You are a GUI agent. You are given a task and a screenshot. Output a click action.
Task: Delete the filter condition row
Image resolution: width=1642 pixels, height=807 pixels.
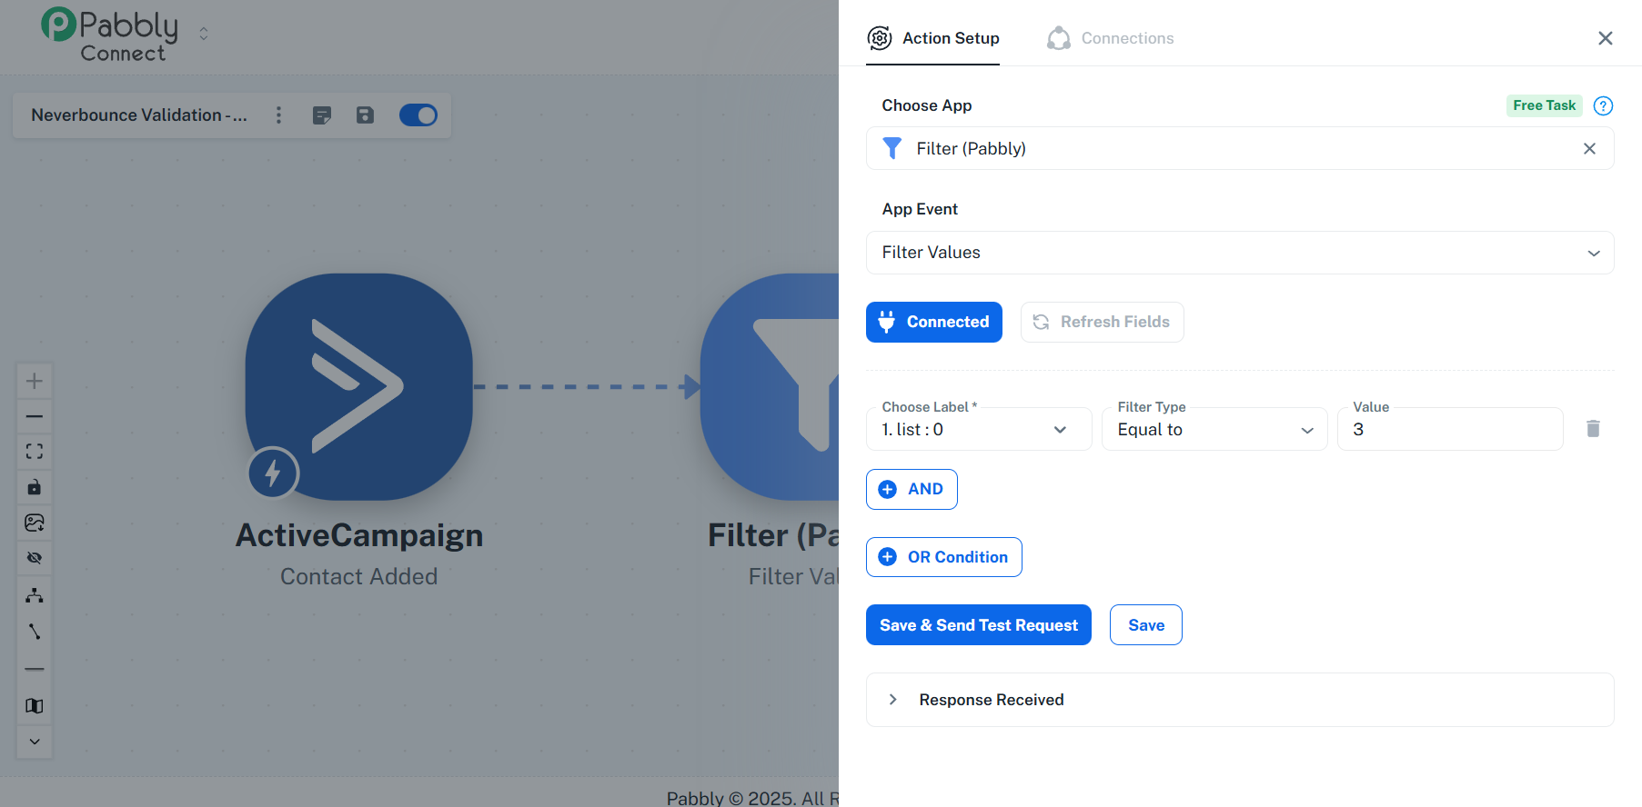[x=1593, y=429]
